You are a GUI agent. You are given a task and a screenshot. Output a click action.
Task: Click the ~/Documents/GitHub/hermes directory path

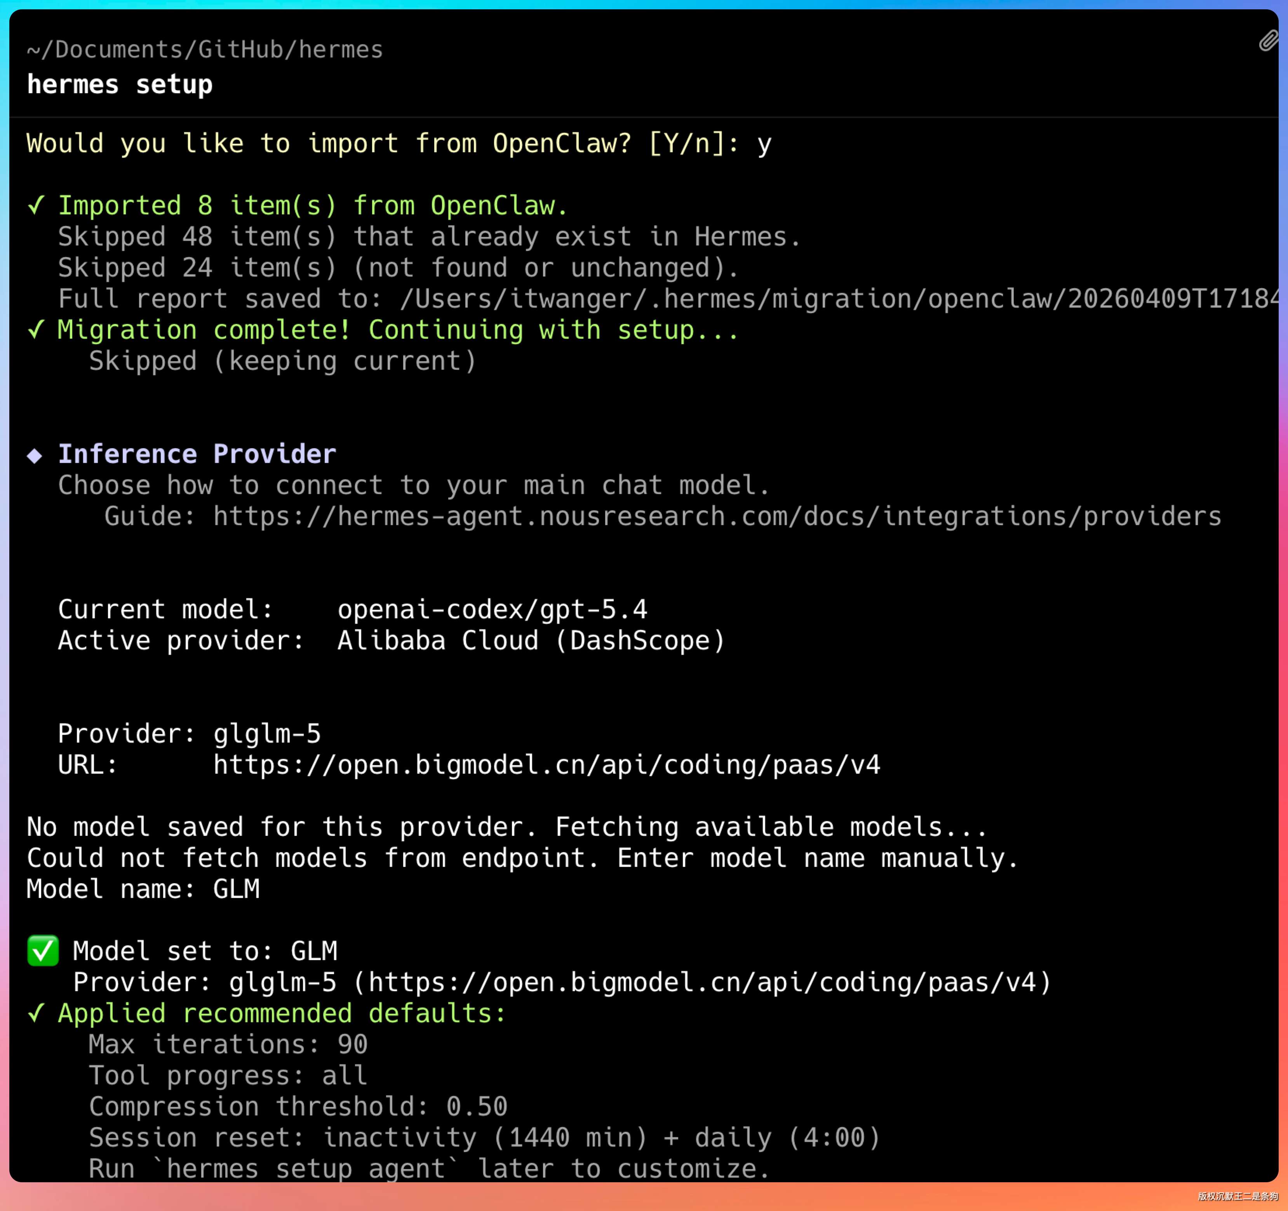[205, 50]
